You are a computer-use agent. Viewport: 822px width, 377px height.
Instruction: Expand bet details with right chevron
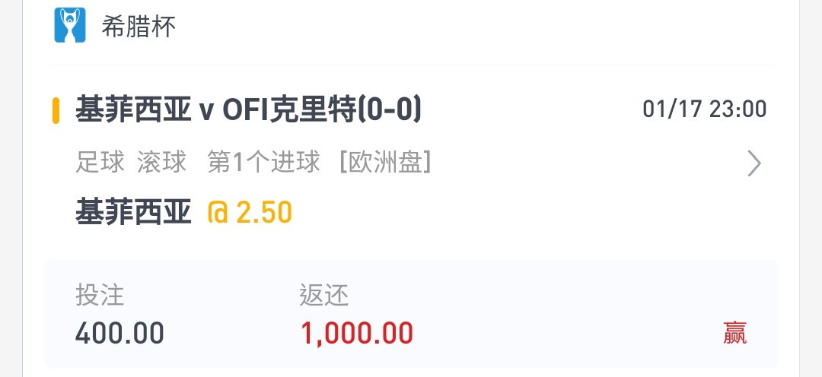coord(753,163)
